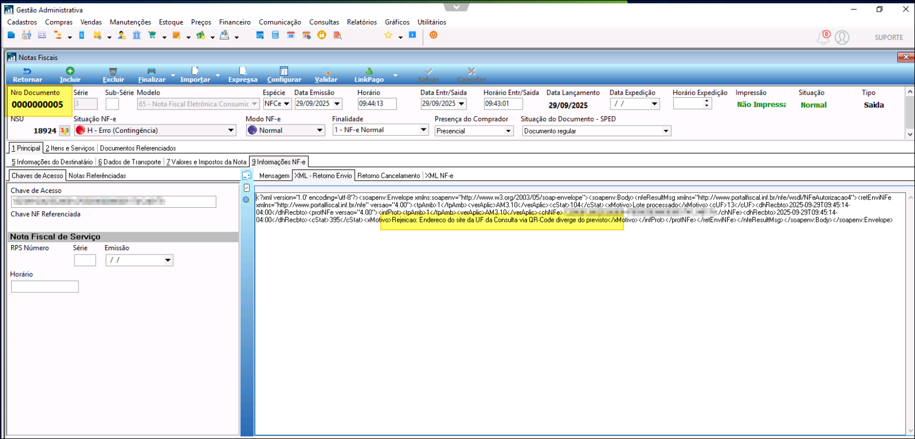Expand the Situação NF-e dropdown
The height and width of the screenshot is (439, 915).
tap(231, 131)
